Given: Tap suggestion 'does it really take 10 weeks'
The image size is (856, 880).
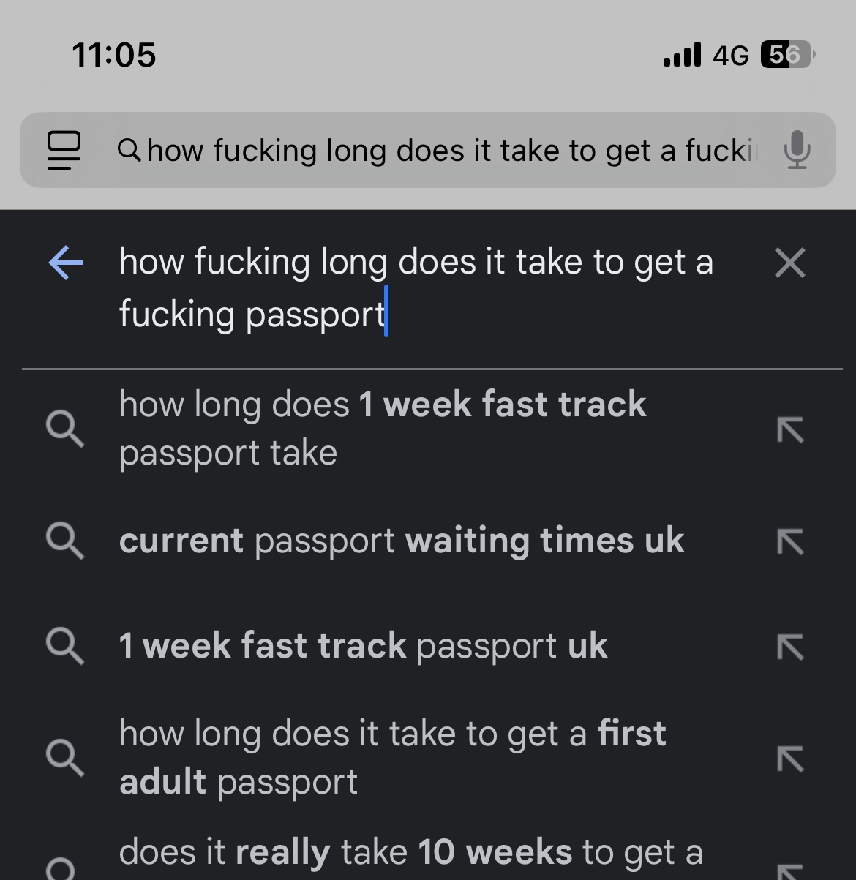Looking at the screenshot, I should pyautogui.click(x=410, y=853).
